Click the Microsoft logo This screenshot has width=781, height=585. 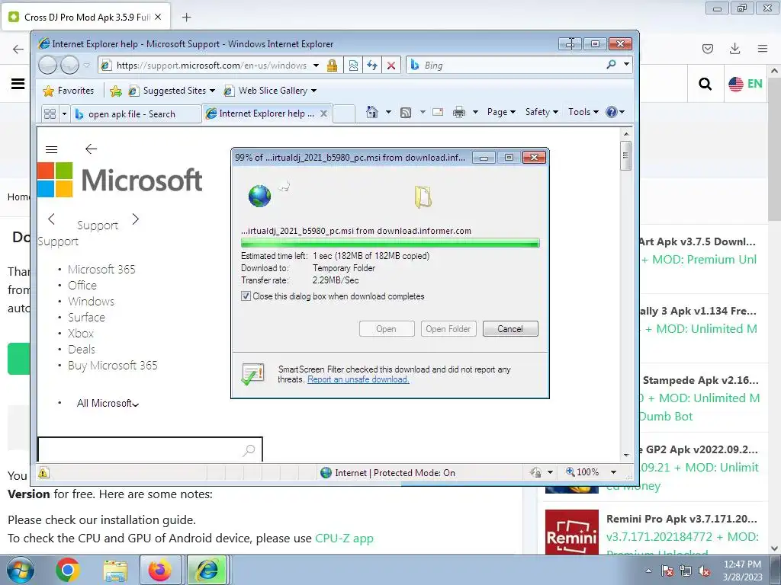120,180
